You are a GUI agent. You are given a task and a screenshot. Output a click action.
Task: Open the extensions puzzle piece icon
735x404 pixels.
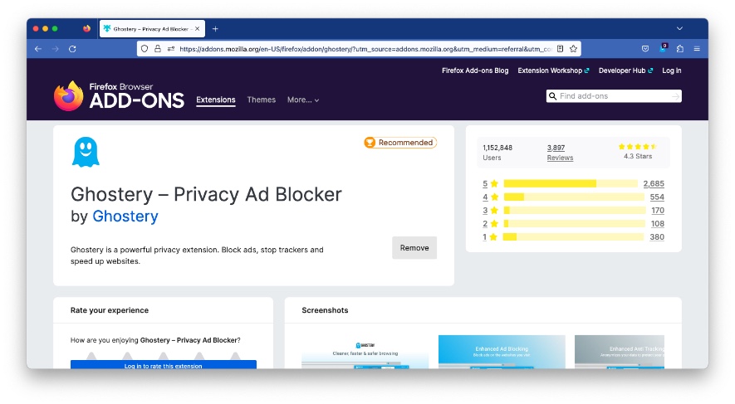[680, 49]
